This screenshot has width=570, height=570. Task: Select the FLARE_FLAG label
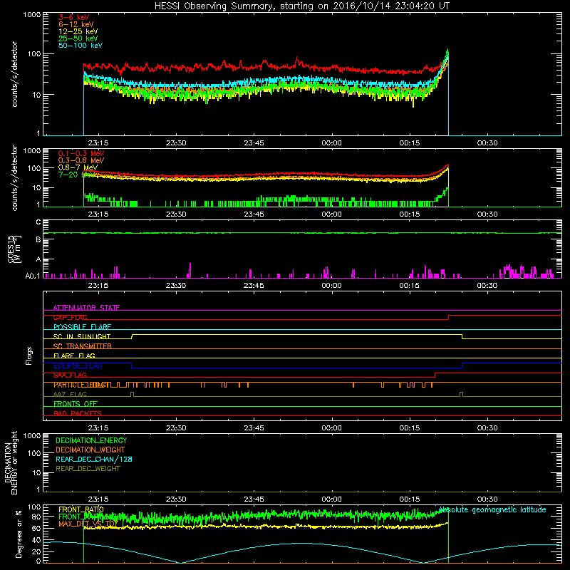[x=74, y=356]
